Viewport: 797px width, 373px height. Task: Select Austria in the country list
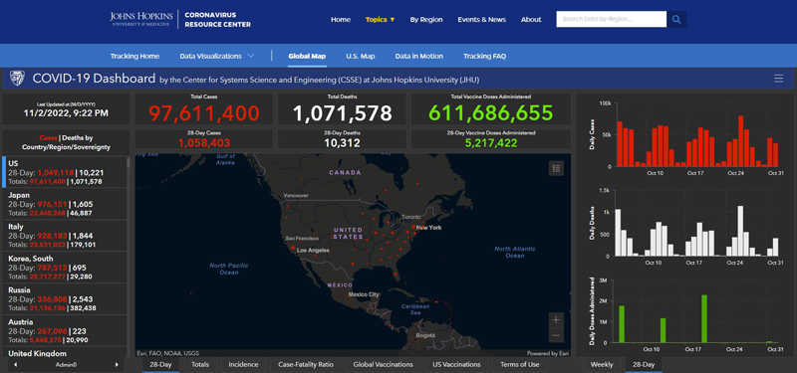tap(65, 330)
